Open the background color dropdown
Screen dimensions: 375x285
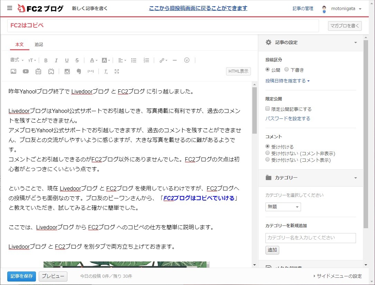pyautogui.click(x=106, y=60)
